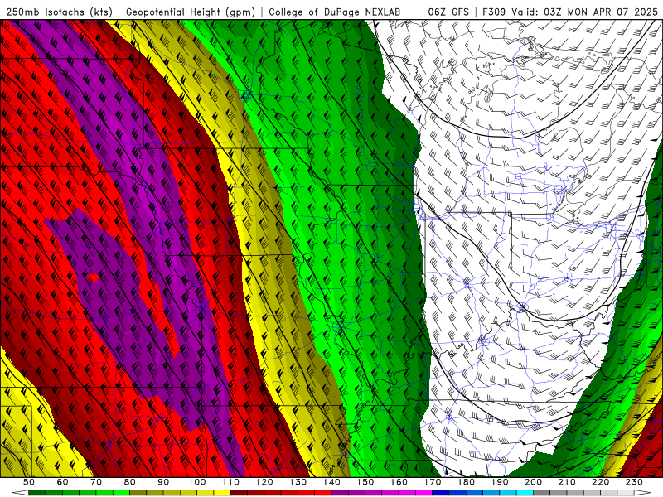Screen dimensions: 663x497
Task: Click the 220 value on the color scale
Action: pos(600,482)
